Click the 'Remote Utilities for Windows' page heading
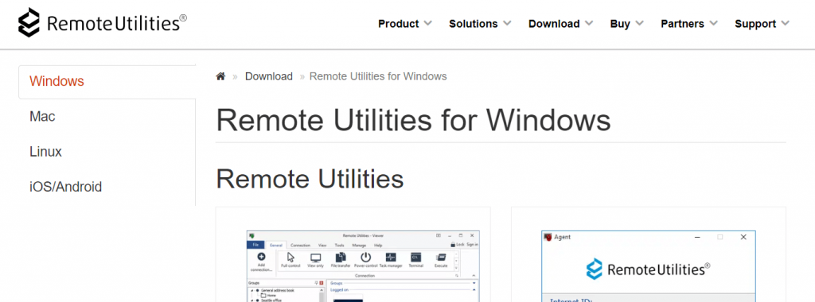 413,120
